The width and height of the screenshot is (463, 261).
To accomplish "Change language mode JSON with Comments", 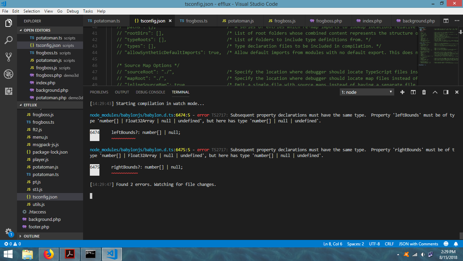I will (x=418, y=244).
